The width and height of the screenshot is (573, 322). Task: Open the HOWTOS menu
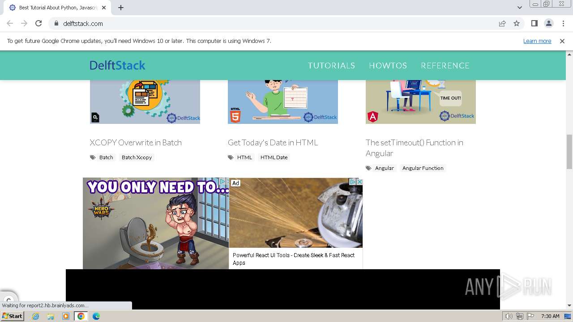click(388, 65)
